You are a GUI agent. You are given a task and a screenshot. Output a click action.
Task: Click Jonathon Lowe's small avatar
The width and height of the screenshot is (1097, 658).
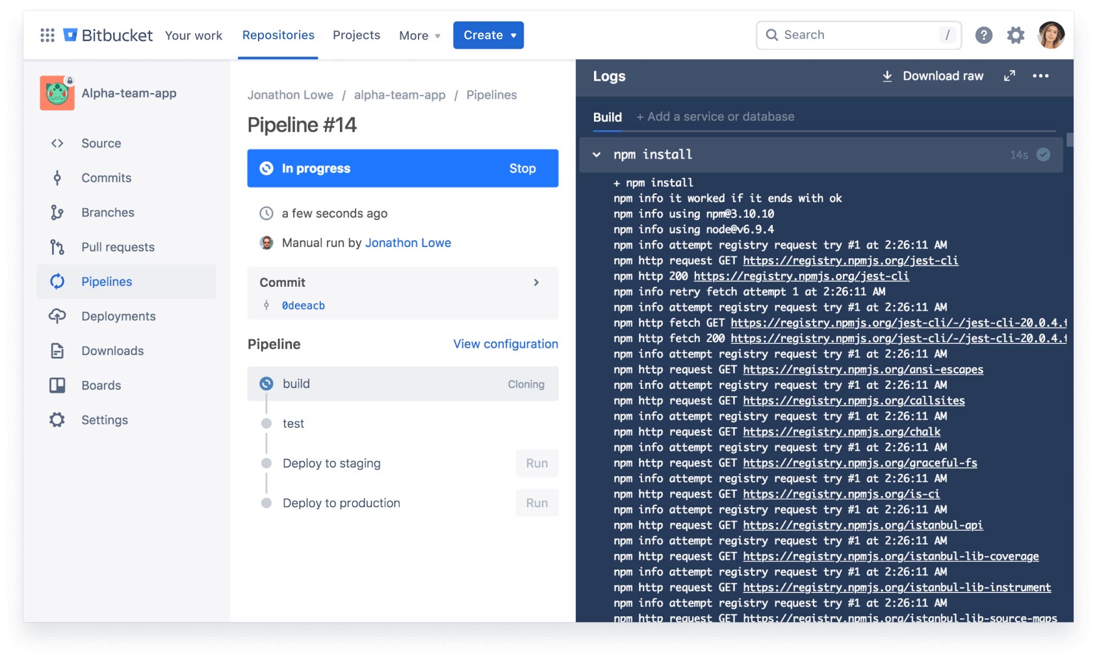266,243
